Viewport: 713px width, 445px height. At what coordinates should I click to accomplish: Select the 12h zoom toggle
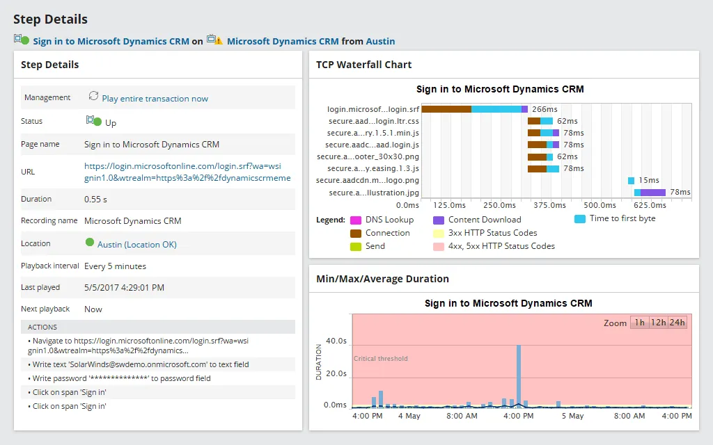[x=657, y=322]
